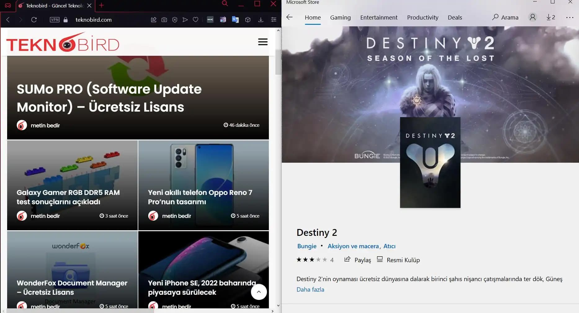579x313 pixels.
Task: Click the heart bookmark icon
Action: pos(195,20)
